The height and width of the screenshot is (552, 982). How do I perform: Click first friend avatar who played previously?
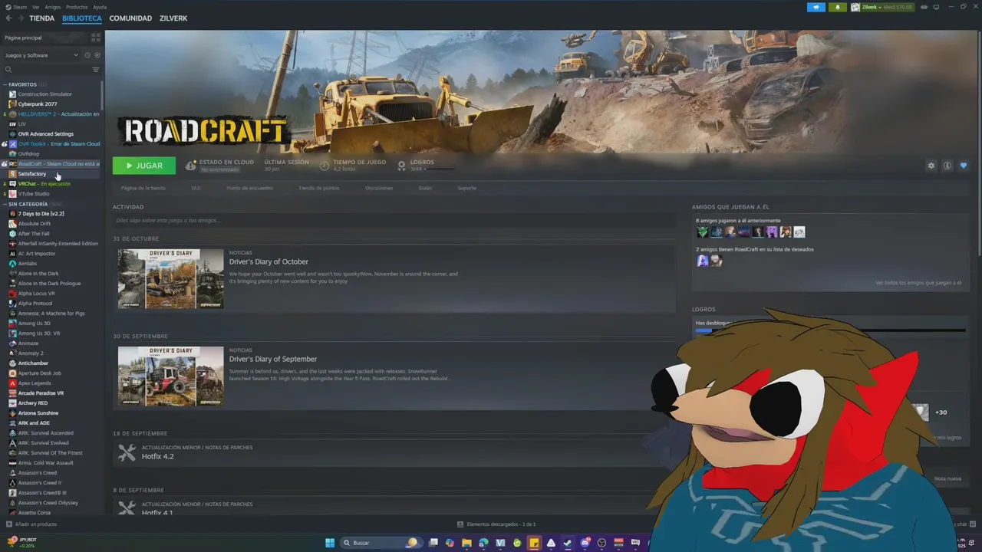click(x=702, y=232)
